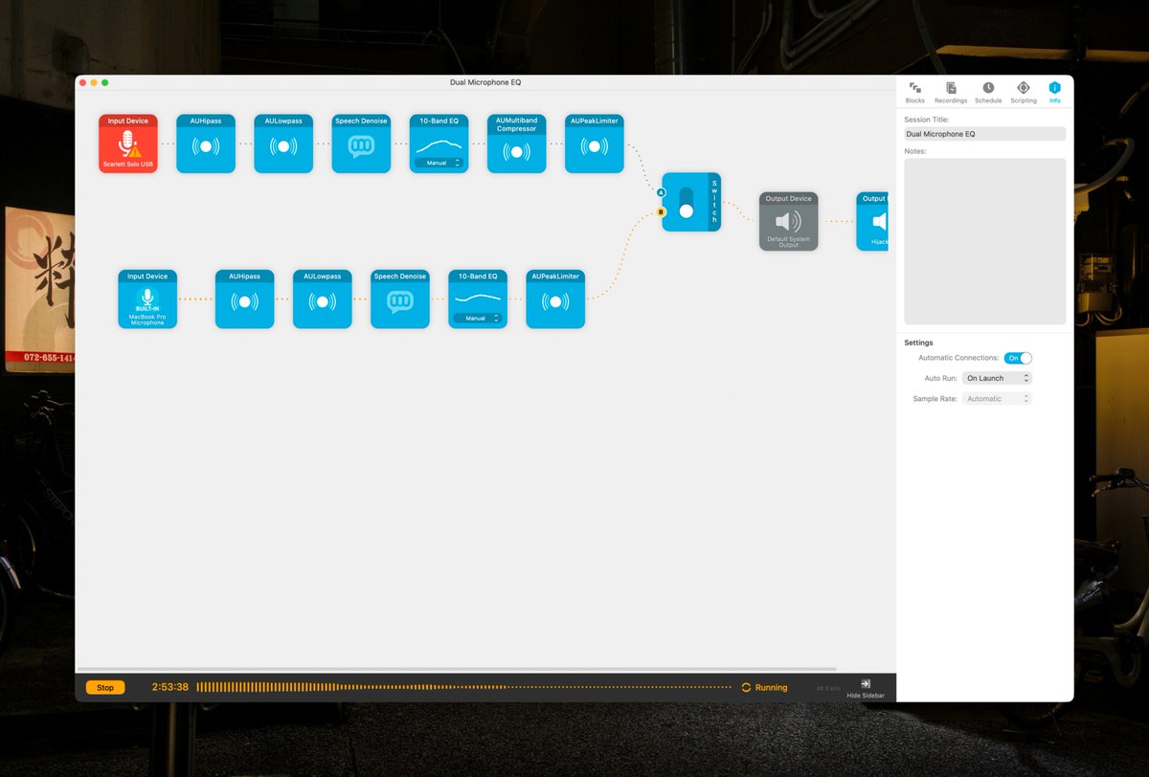Viewport: 1149px width, 777px height.
Task: Click inside the Notes text area
Action: click(x=984, y=241)
